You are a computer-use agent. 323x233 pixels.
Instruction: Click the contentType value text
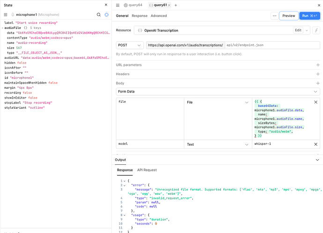point(51,38)
